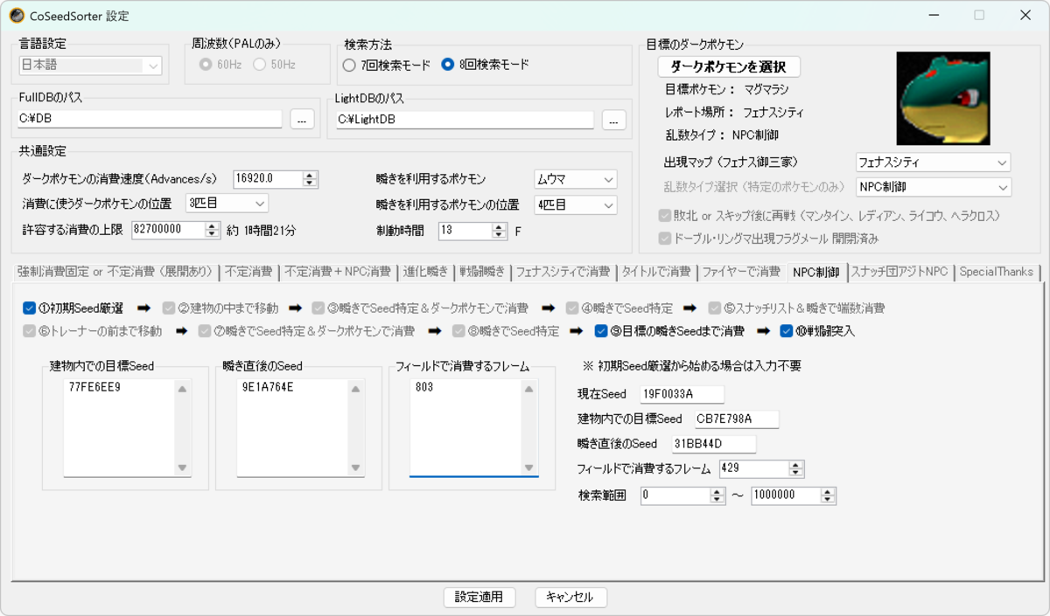The image size is (1050, 616).
Task: Switch to 強制消費固定 or 不定消費 tab
Action: coord(115,272)
